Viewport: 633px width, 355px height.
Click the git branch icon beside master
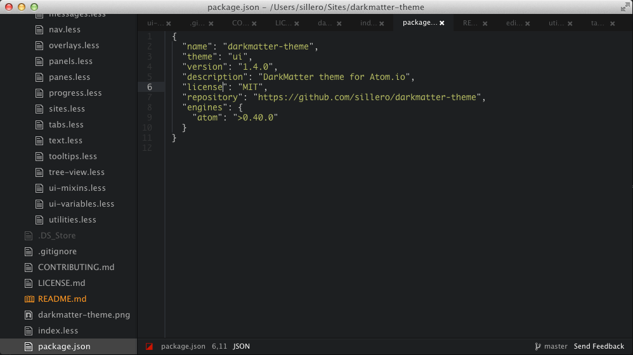pos(538,347)
